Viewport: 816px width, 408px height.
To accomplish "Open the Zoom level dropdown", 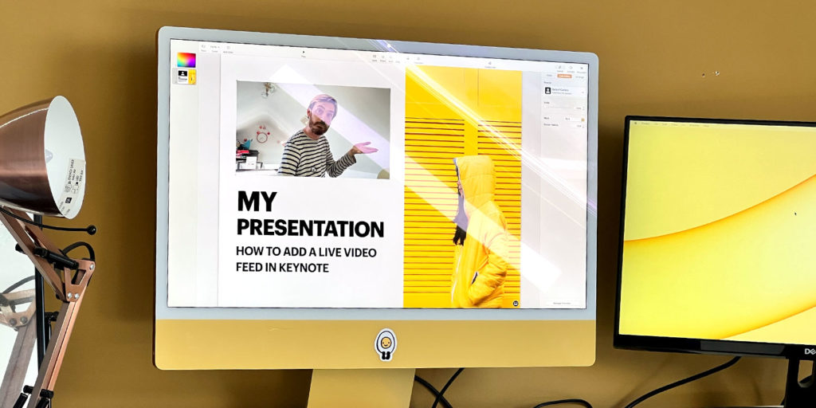I will (x=215, y=49).
